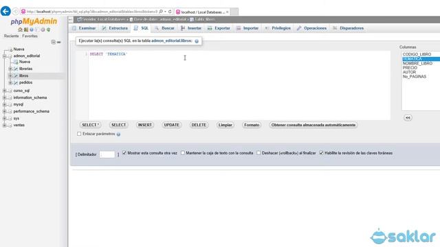Click inside the SQL query editor
Image resolution: width=440 pixels, height=247 pixels.
pos(239,85)
